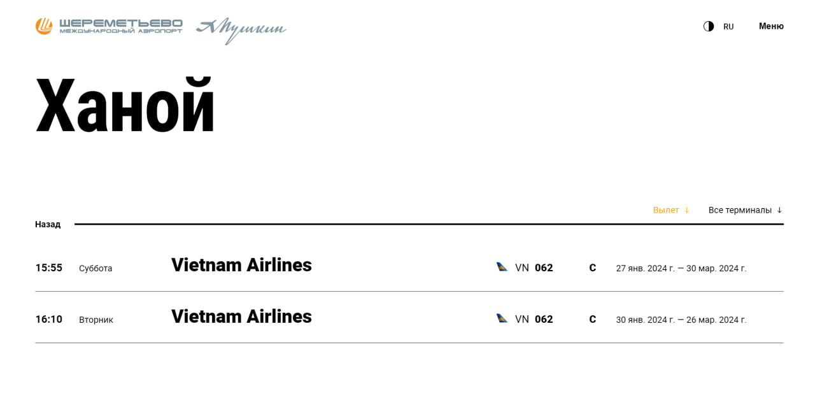Viewport: 815px width, 405px height.
Task: Go back using Назад link
Action: [x=48, y=224]
